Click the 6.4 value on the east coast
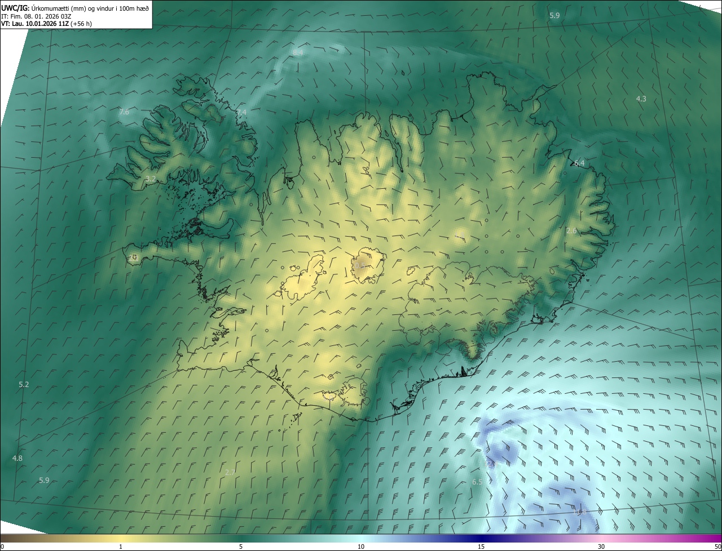722x551 pixels. pyautogui.click(x=579, y=163)
